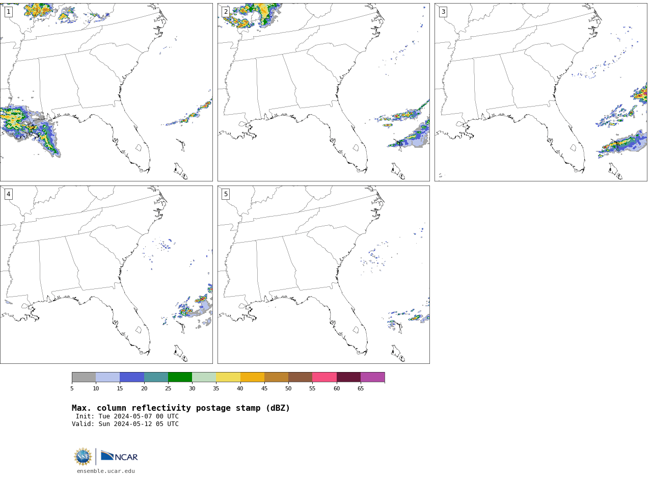This screenshot has height=477, width=652.
Task: Open the ensemble.ucar.edu link text
Action: click(106, 471)
